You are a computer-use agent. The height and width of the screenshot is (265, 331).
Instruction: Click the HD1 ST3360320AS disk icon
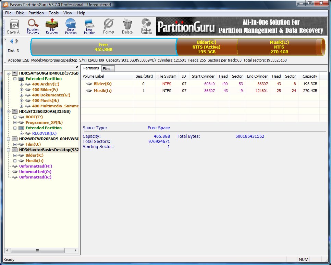(15, 111)
